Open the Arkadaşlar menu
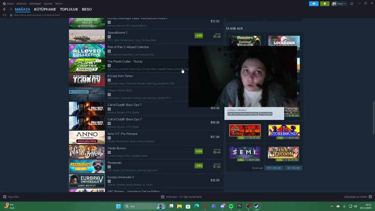Viewport: 375px width, 211px height. 35,4
